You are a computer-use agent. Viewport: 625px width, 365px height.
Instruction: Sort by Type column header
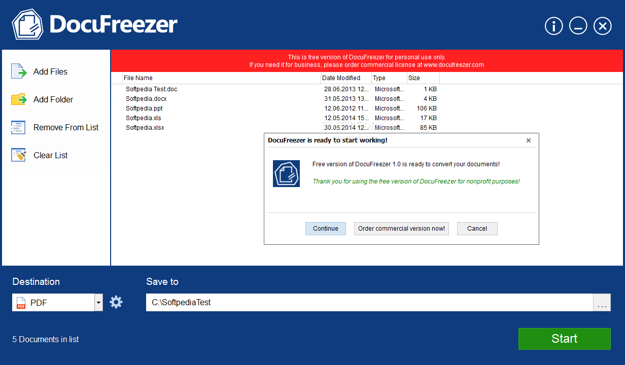(389, 78)
